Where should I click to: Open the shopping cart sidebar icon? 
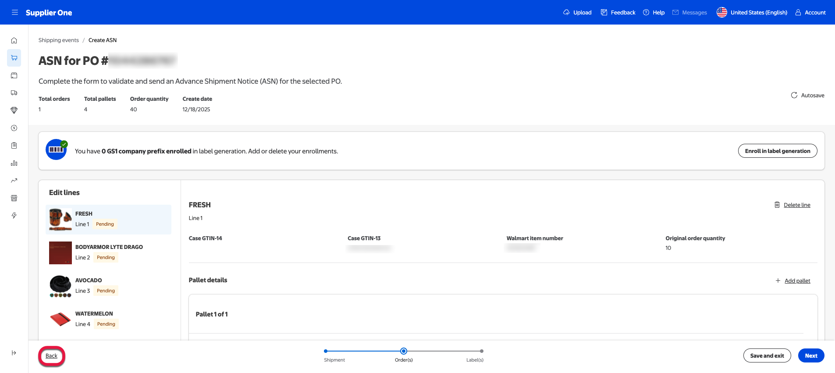tap(14, 58)
